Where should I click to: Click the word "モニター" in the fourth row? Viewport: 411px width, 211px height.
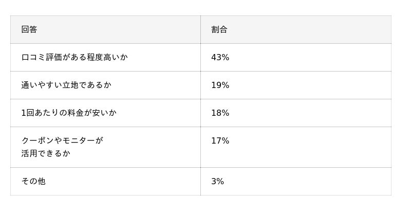point(78,140)
